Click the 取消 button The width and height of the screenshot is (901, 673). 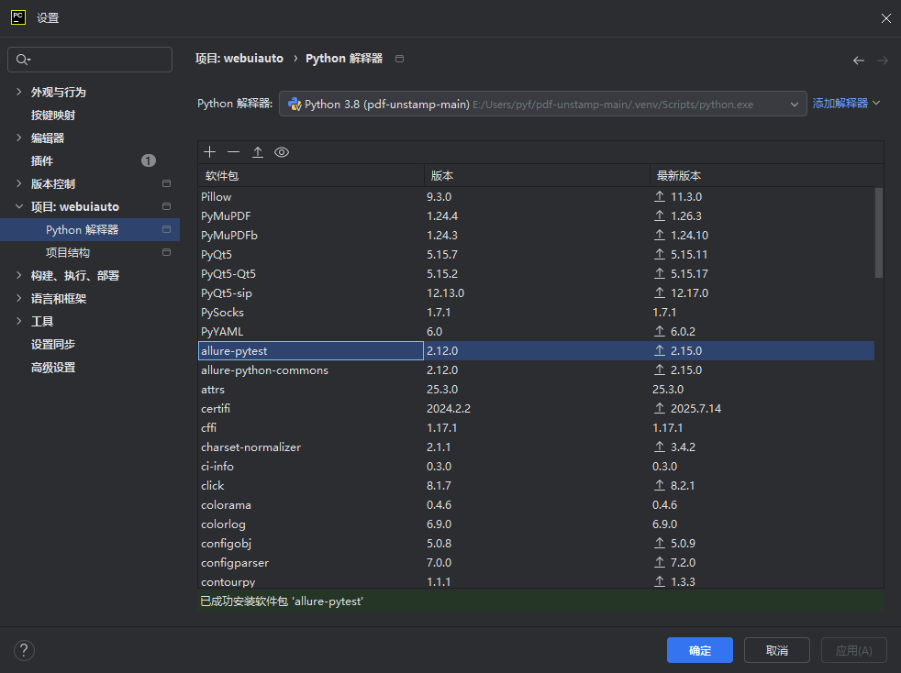tap(777, 650)
